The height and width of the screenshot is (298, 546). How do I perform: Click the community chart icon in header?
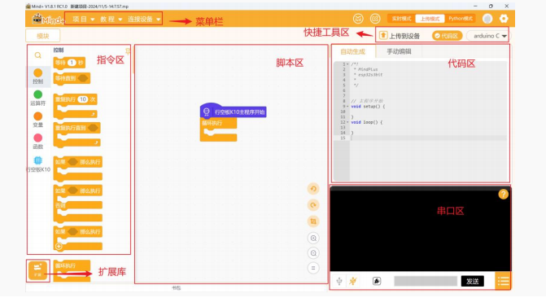358,19
